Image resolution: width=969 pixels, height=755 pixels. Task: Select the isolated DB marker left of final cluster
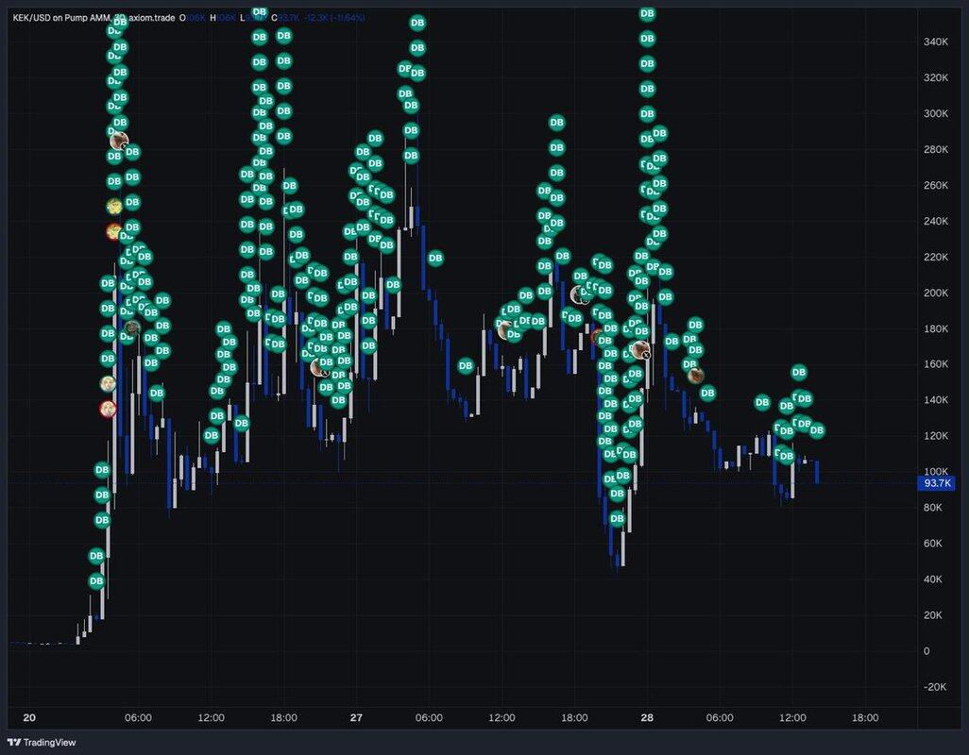click(x=763, y=403)
